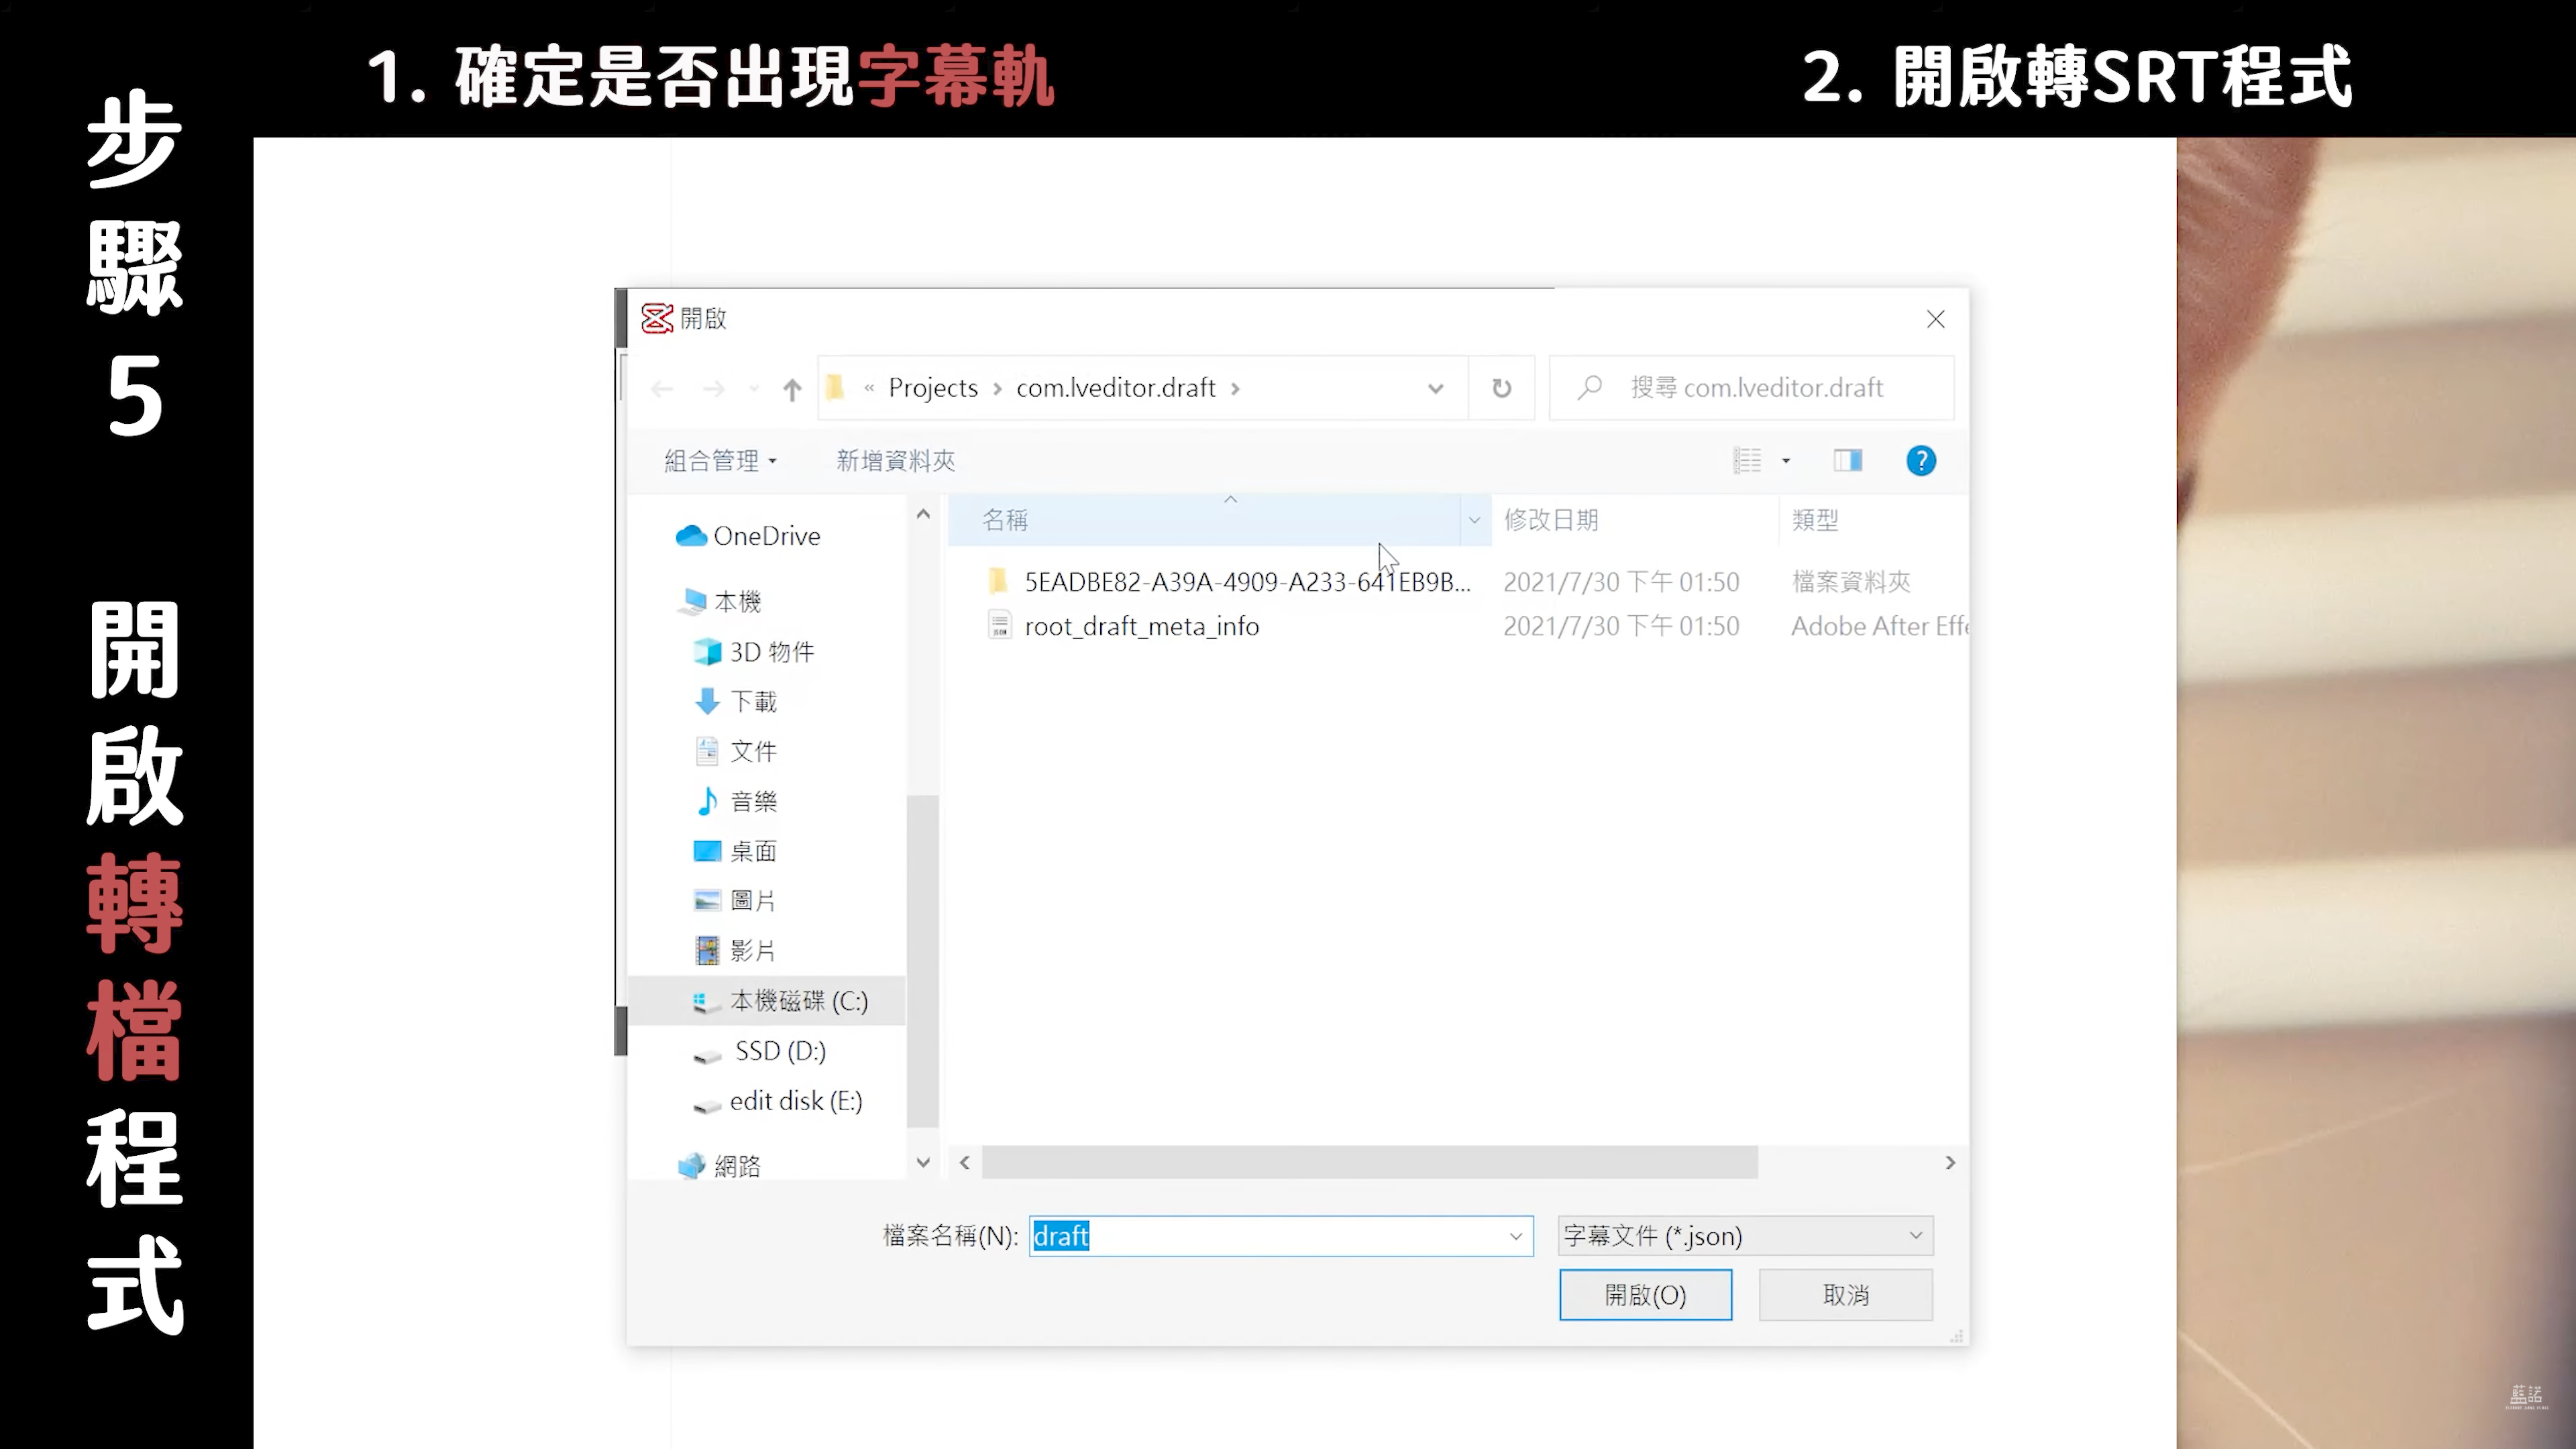
Task: Click the 取消 cancel button
Action: click(1845, 1295)
